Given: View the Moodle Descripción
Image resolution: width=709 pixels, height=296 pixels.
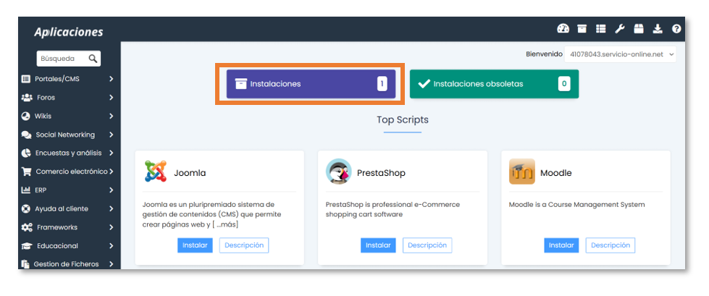Looking at the screenshot, I should pyautogui.click(x=611, y=245).
